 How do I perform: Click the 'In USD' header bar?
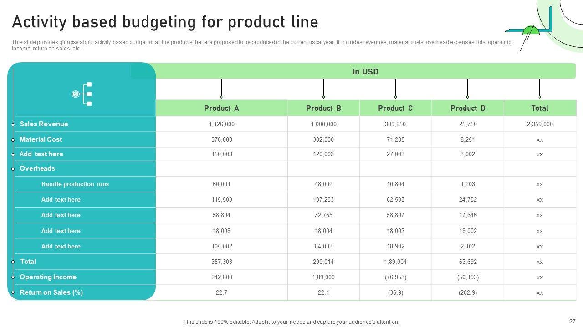pyautogui.click(x=365, y=71)
